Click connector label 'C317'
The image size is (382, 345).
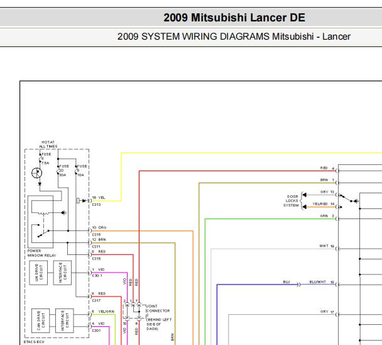click(x=96, y=300)
